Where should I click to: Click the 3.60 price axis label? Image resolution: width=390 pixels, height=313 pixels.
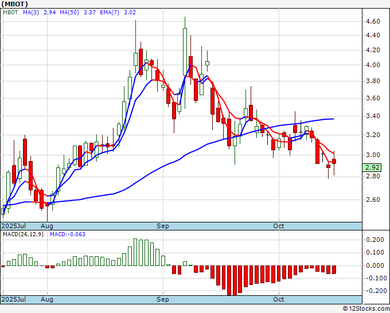(373, 98)
